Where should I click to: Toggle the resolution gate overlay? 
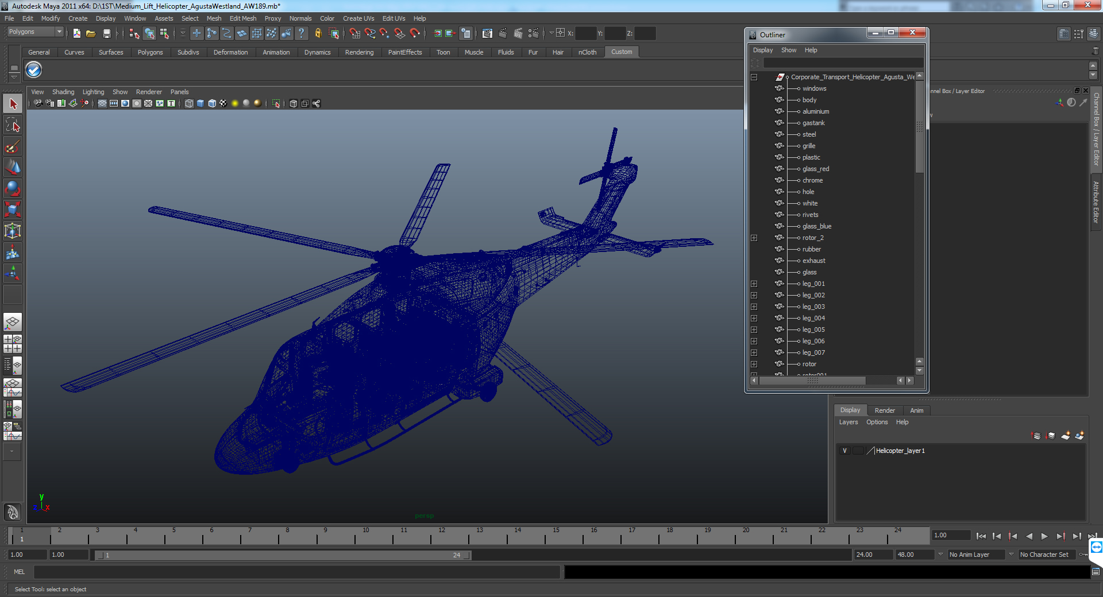pos(125,103)
